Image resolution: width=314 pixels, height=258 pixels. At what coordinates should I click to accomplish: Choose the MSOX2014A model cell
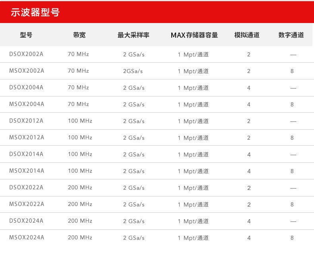point(27,171)
